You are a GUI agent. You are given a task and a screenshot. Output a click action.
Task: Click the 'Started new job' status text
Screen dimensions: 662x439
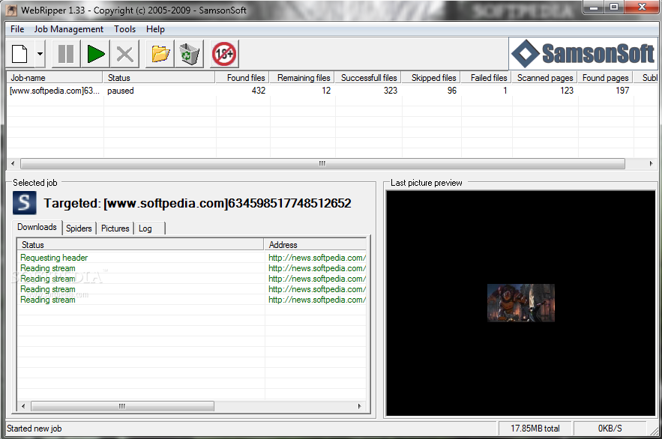click(x=34, y=429)
